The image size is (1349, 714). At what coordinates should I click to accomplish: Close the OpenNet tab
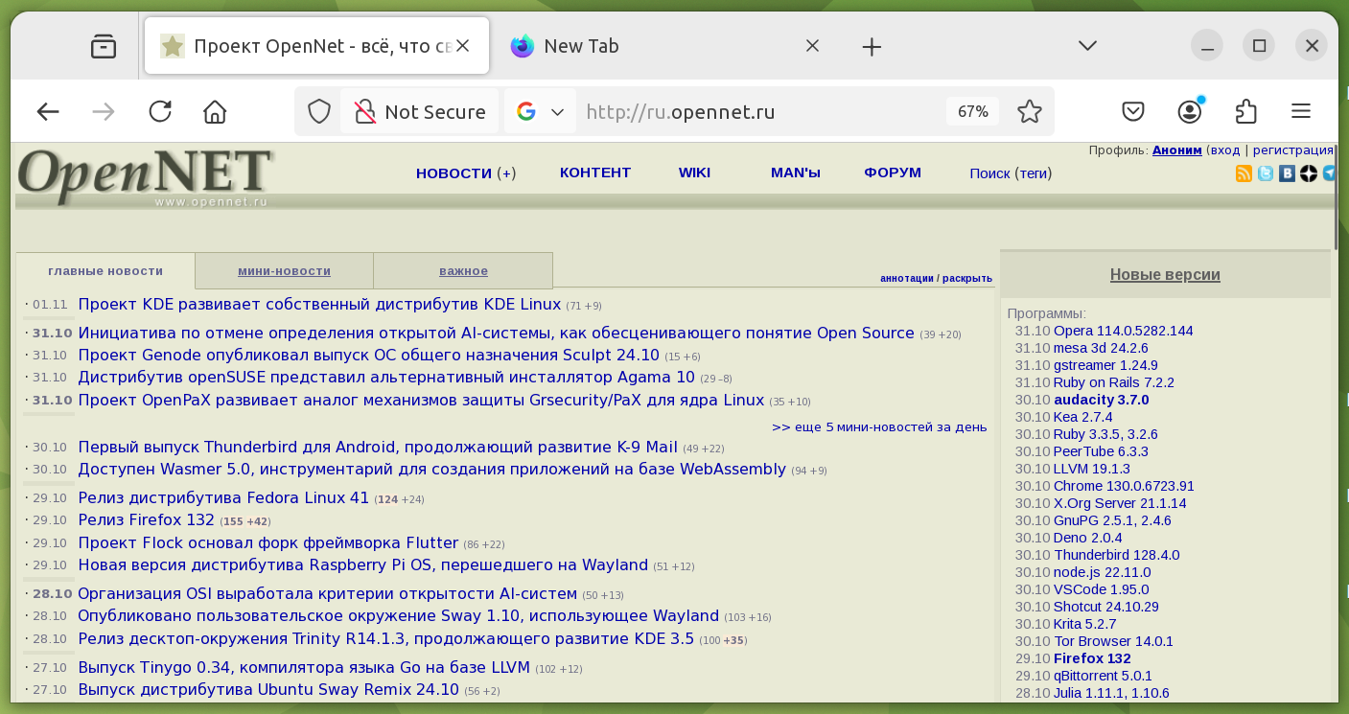click(463, 46)
